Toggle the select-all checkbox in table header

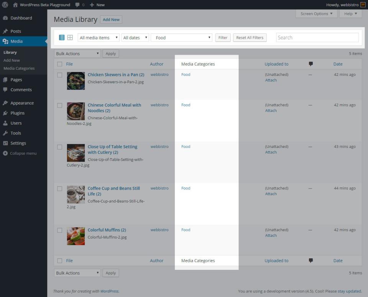60,64
